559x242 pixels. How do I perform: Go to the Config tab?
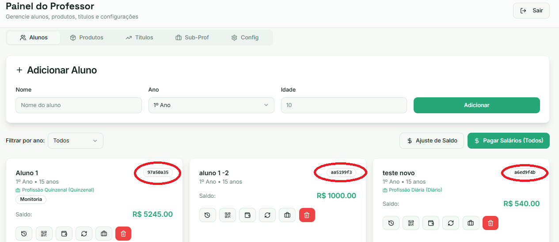pos(245,38)
